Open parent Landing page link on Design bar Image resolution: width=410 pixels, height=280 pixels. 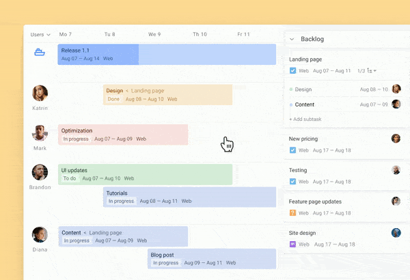148,91
